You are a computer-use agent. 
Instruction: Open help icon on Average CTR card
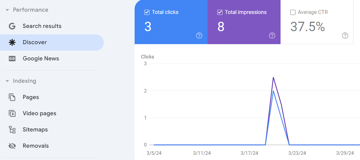point(345,36)
